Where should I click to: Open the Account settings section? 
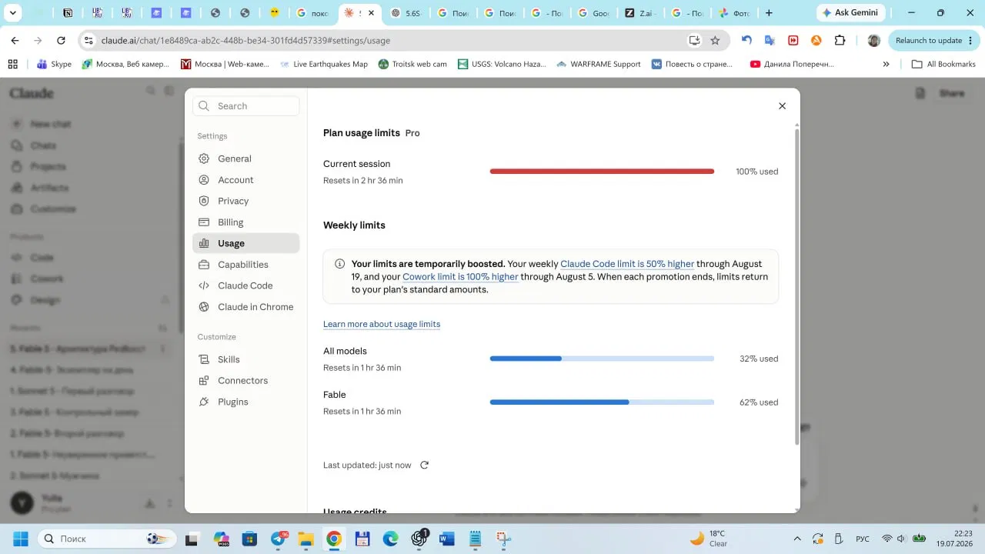tap(246, 180)
